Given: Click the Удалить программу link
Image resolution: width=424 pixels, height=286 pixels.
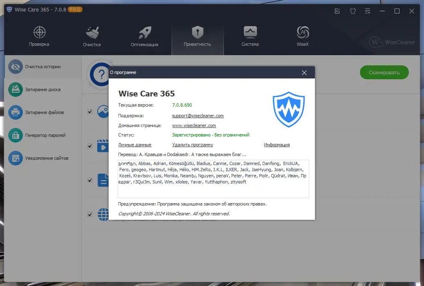Looking at the screenshot, I should (192, 145).
